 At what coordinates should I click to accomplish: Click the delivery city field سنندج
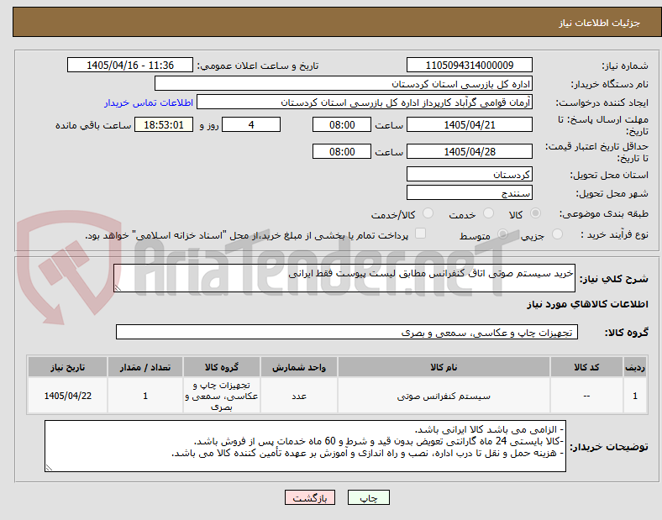point(470,193)
